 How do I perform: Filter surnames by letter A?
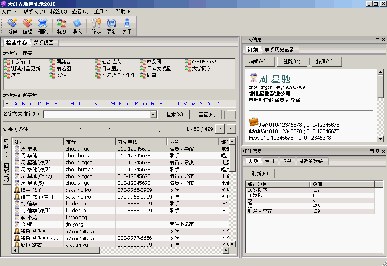[x=15, y=104]
